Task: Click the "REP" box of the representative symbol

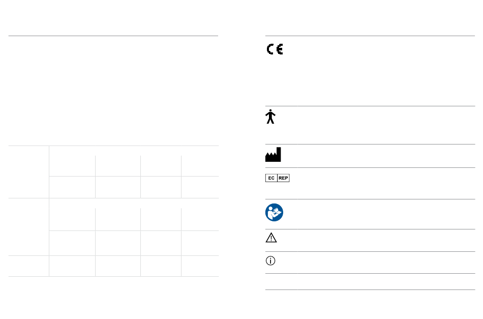Action: (283, 178)
